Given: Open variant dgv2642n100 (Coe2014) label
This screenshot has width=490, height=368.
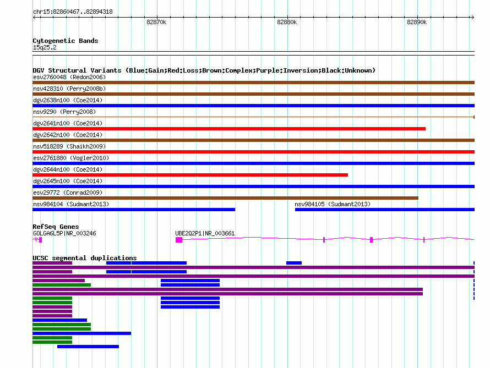Looking at the screenshot, I should pos(68,135).
